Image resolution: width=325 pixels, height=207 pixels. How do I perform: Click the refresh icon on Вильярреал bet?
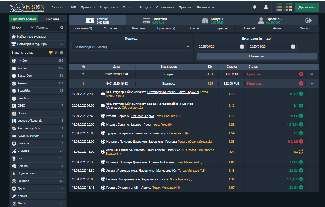pyautogui.click(x=301, y=151)
